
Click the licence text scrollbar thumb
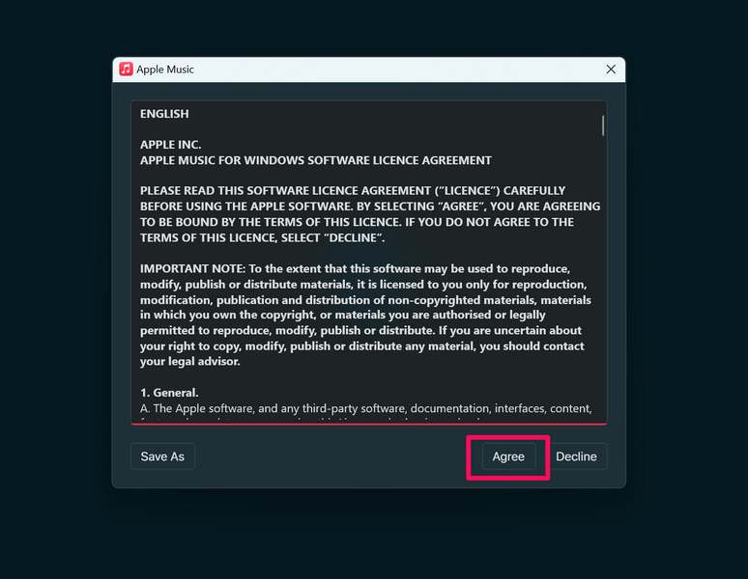point(603,125)
